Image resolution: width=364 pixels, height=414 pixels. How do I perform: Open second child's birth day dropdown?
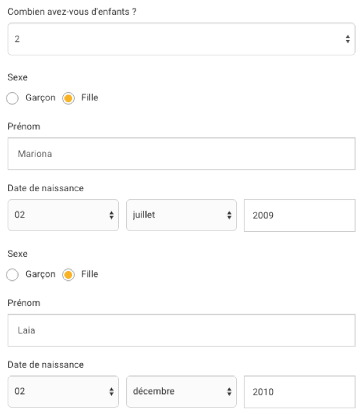click(63, 391)
